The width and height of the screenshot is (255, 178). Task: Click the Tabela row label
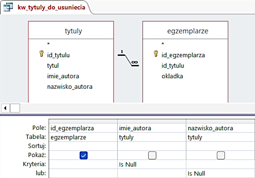click(x=36, y=137)
